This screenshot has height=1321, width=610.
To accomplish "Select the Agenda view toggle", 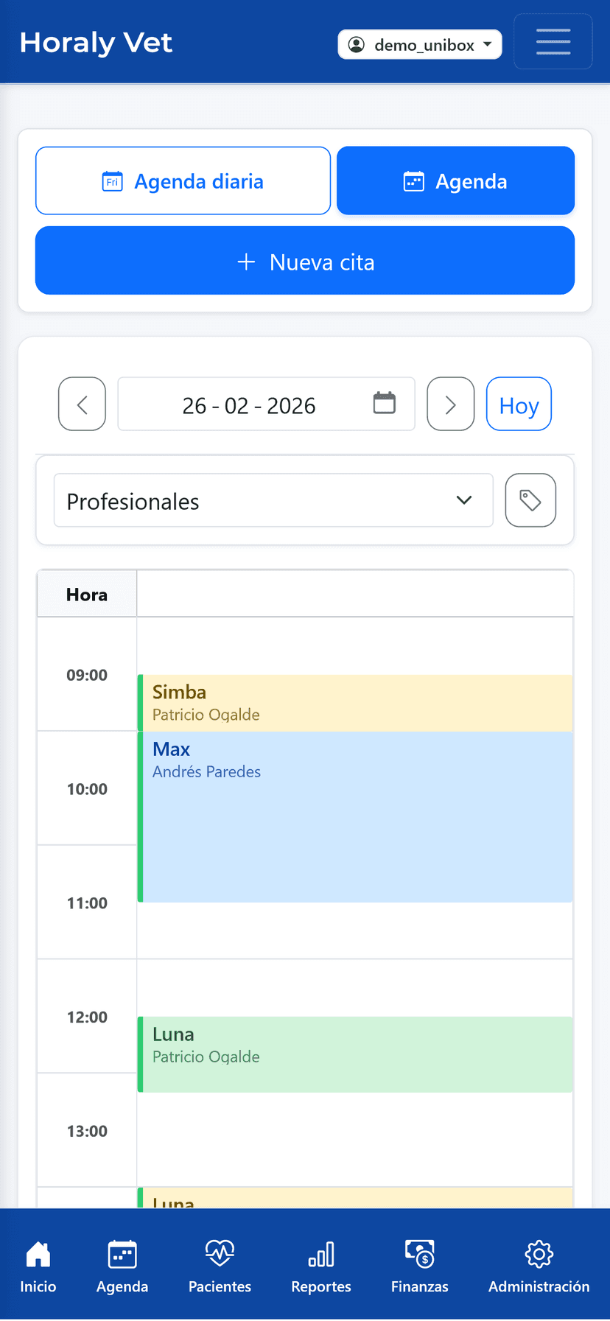I will click(x=455, y=181).
